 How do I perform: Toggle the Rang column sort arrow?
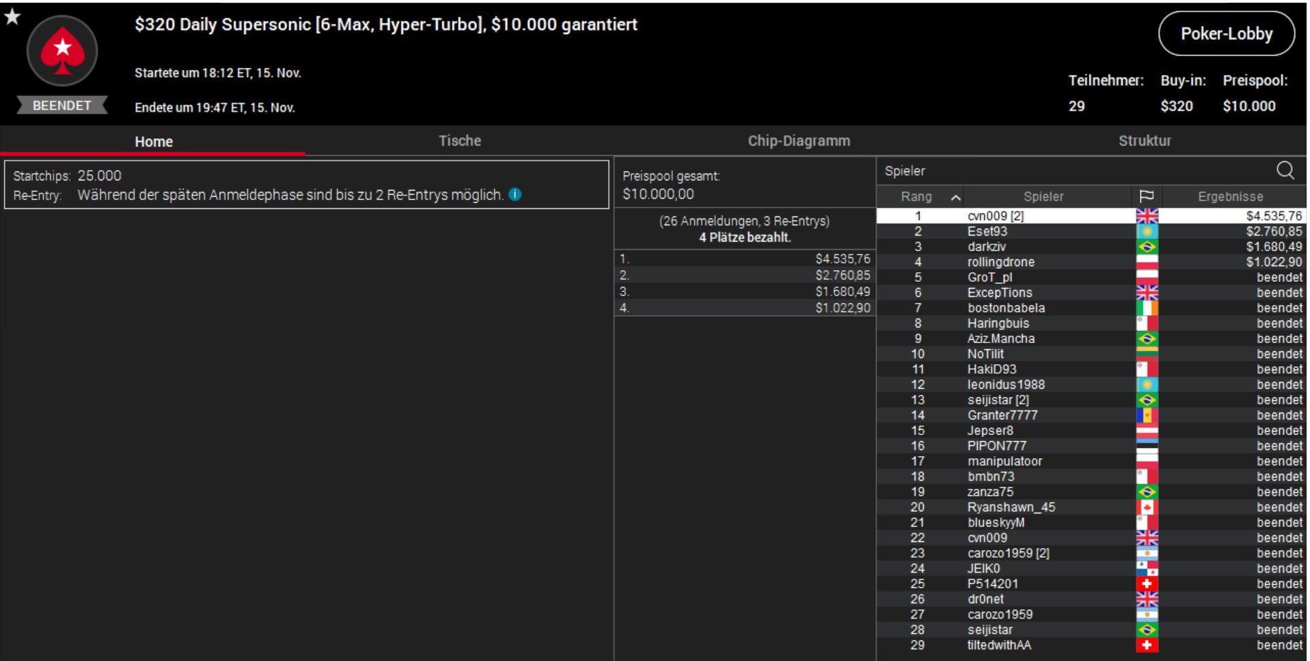[955, 197]
